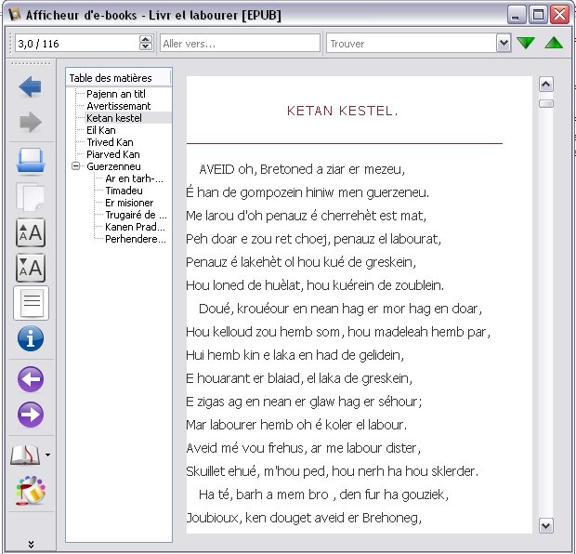Open the bookmarks dropdown arrow

pyautogui.click(x=47, y=455)
